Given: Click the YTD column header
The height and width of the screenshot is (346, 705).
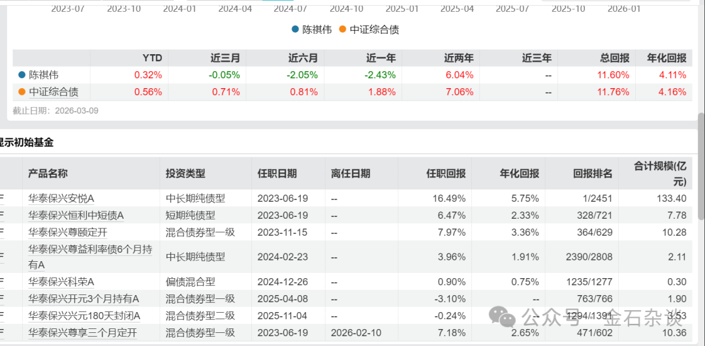Looking at the screenshot, I should click(152, 58).
